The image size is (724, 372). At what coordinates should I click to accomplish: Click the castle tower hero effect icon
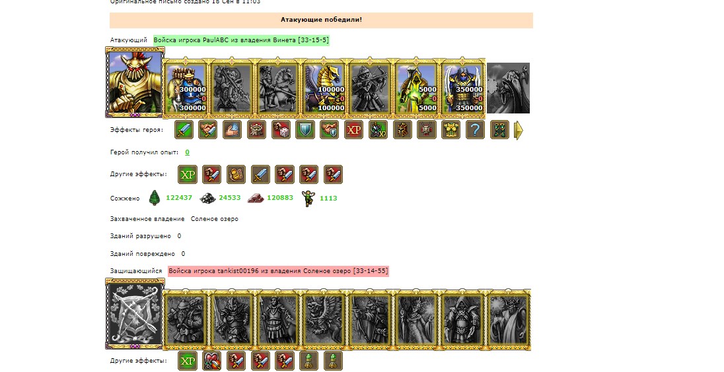coord(257,130)
